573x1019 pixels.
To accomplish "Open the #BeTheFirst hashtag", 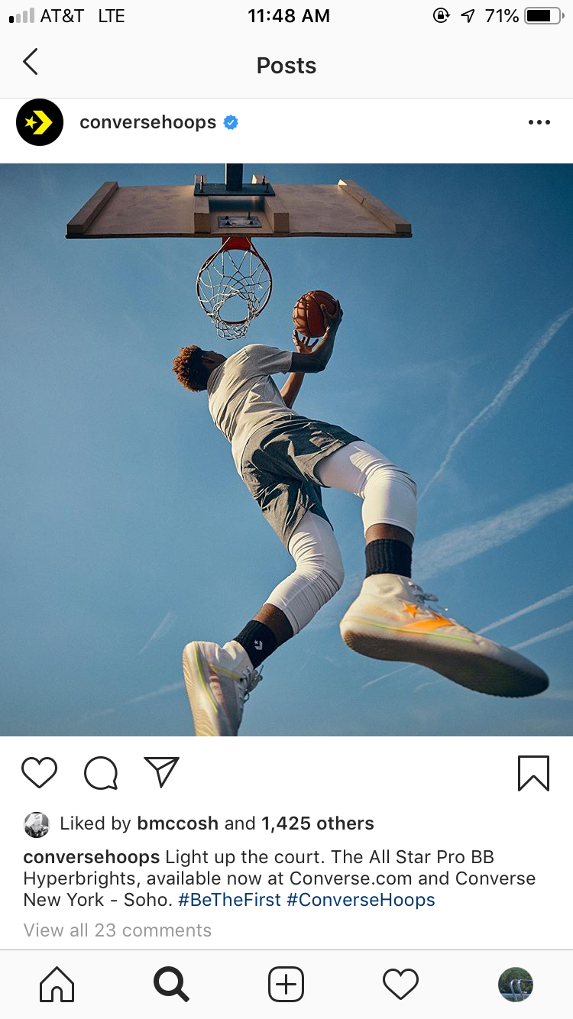I will click(x=230, y=900).
